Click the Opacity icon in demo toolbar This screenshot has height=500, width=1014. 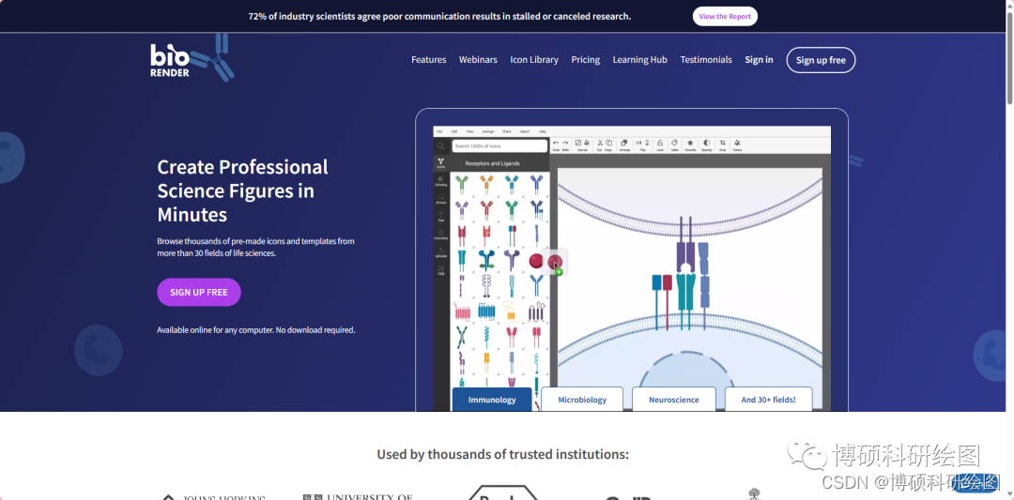[706, 145]
